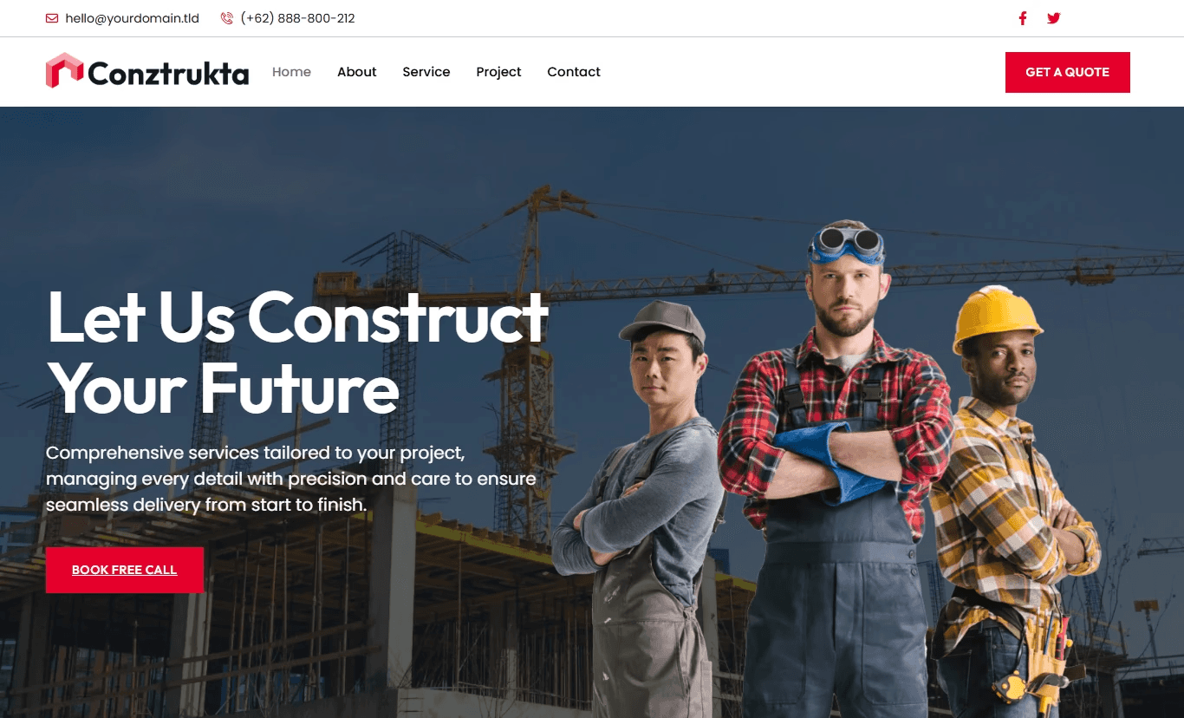Click the "Let Us Construct Your Future" heading
The image size is (1184, 718).
pyautogui.click(x=297, y=353)
